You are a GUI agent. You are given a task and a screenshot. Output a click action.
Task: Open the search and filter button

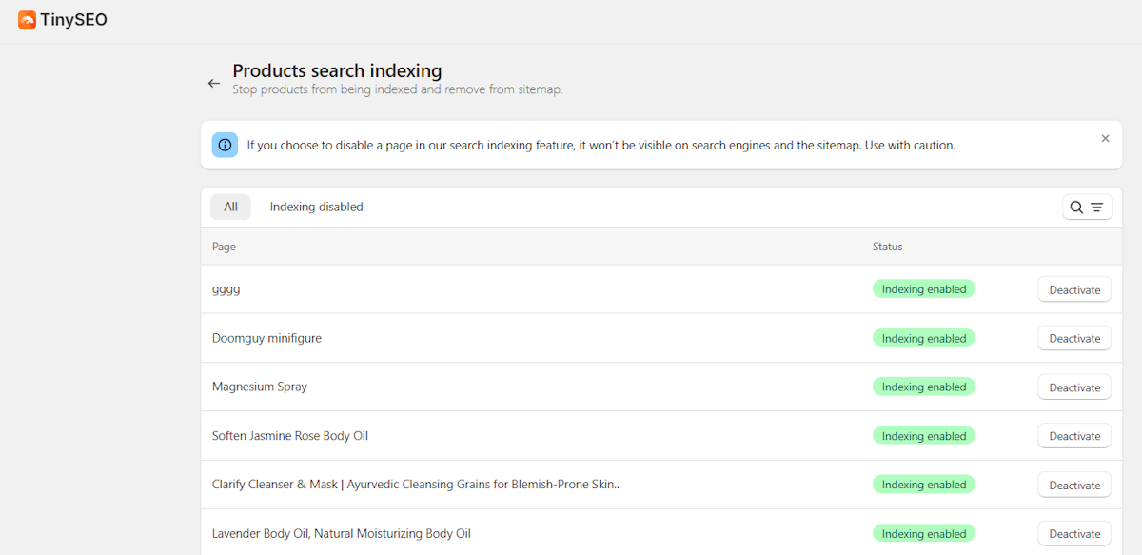(1087, 207)
